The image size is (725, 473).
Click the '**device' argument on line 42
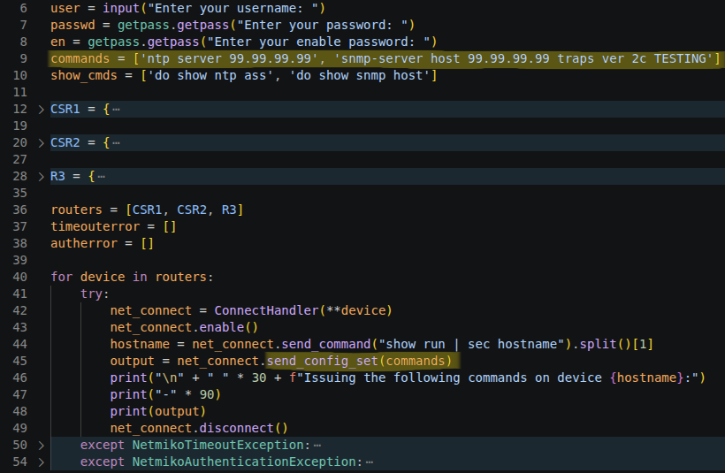tap(355, 310)
